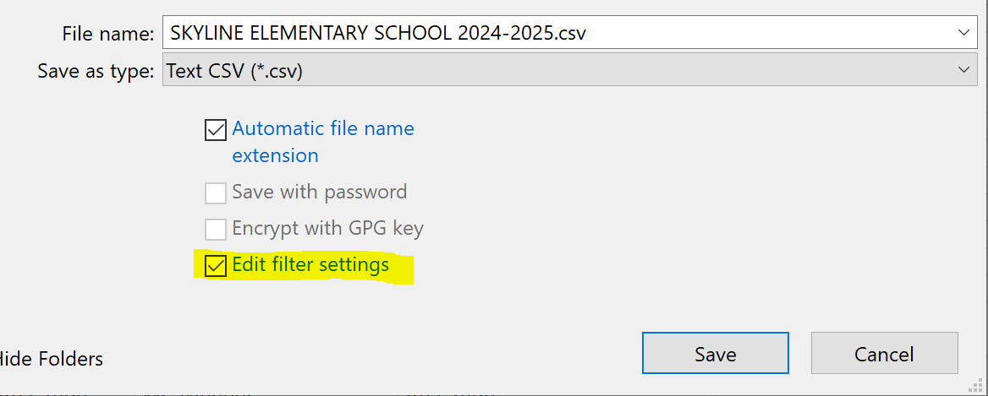Click the dialog resize grip in corner

tap(977, 385)
